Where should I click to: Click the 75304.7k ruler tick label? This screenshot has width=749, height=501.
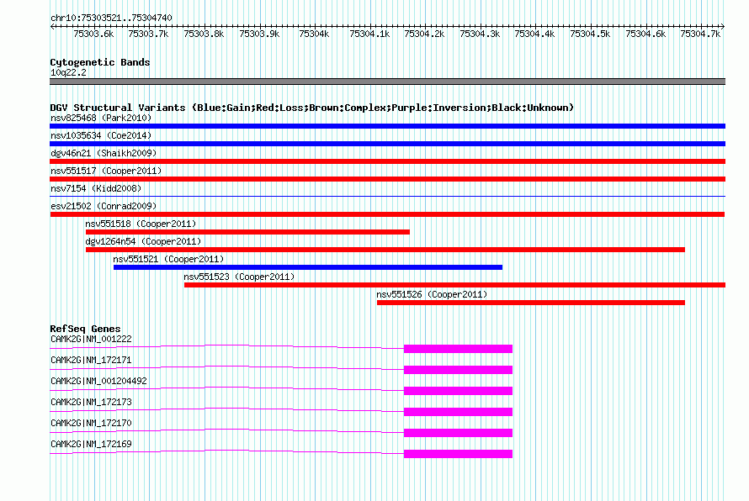click(701, 34)
